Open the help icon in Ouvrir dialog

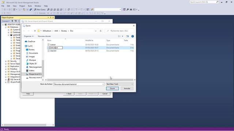point(132,36)
